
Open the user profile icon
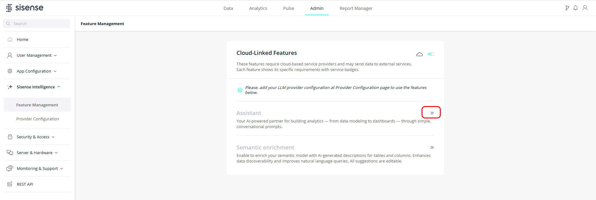585,8
